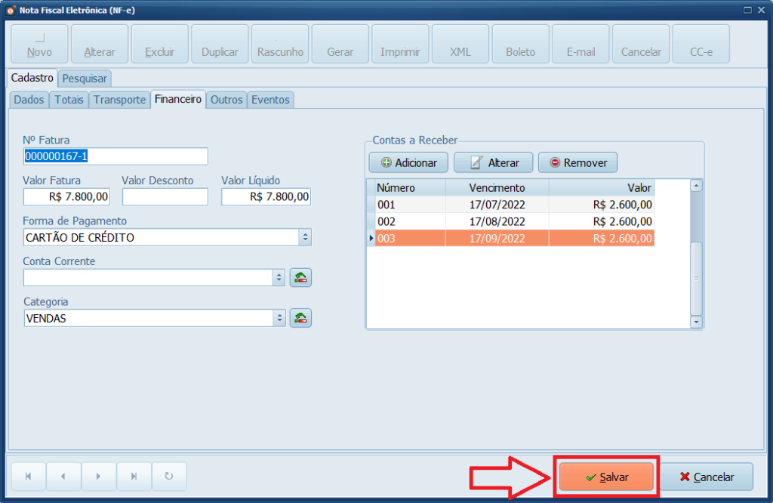
Task: Click the Gerar toolbar button
Action: point(340,44)
